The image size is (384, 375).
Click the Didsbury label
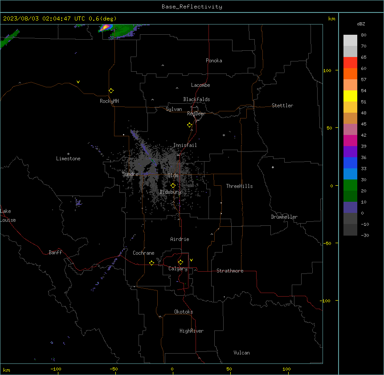tap(171, 192)
